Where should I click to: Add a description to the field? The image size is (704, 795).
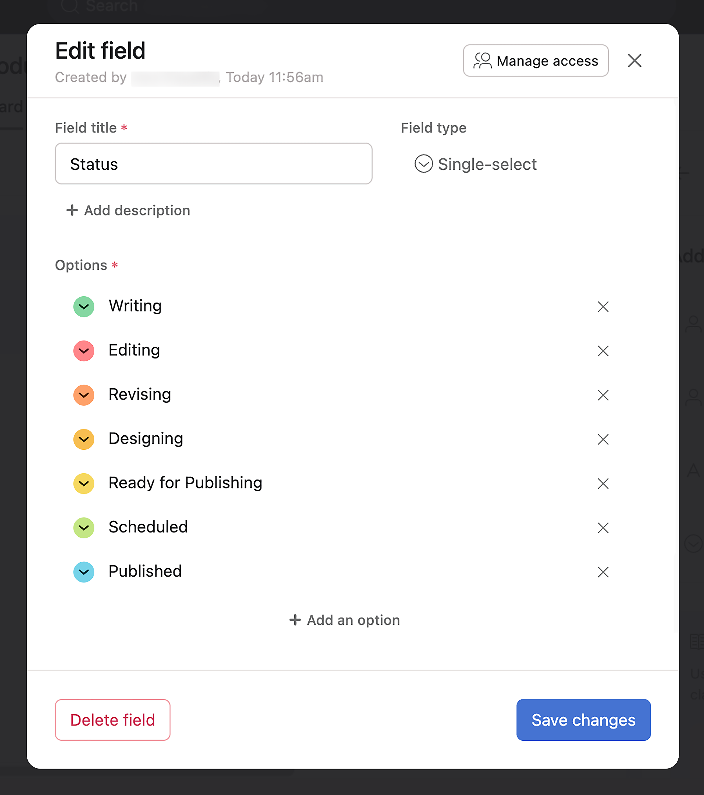tap(128, 210)
